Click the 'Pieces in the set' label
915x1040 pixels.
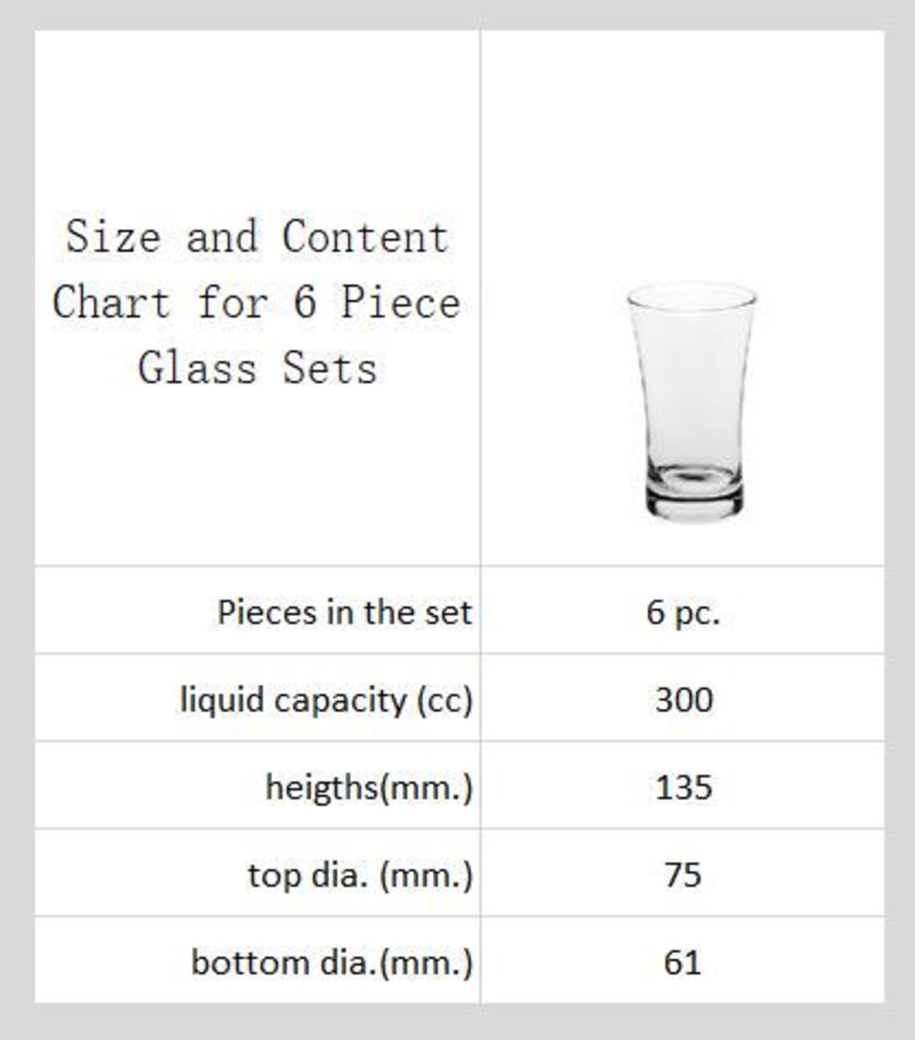pyautogui.click(x=344, y=612)
